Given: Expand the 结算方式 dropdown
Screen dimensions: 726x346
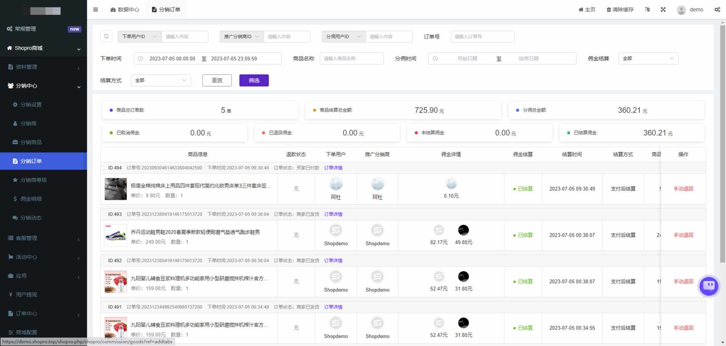Looking at the screenshot, I should click(161, 80).
